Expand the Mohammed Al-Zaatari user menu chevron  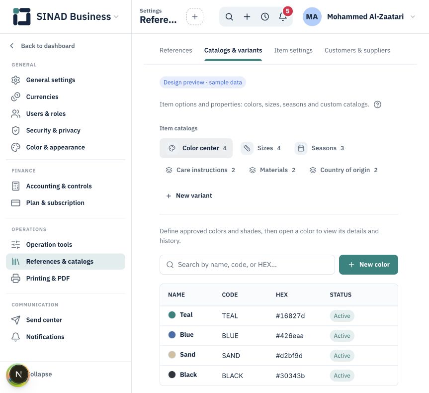413,17
